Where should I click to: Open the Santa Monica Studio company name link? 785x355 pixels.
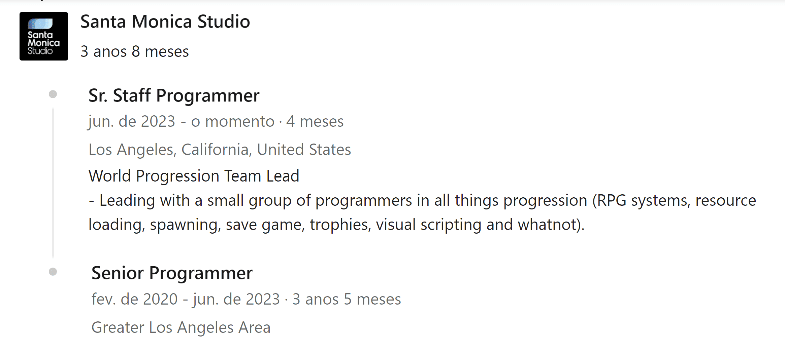point(165,22)
